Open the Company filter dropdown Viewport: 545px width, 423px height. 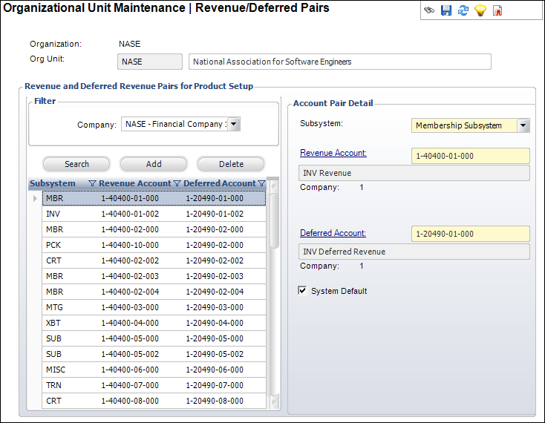point(234,124)
